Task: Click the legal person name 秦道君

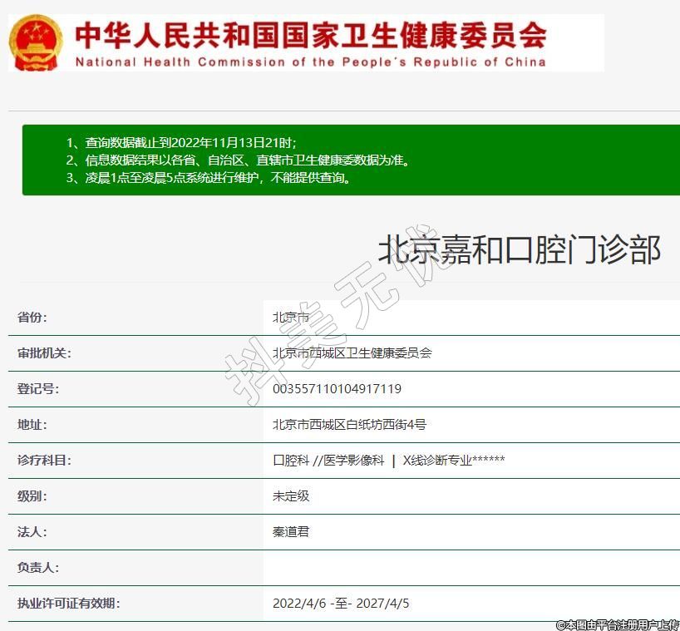Action: point(291,532)
